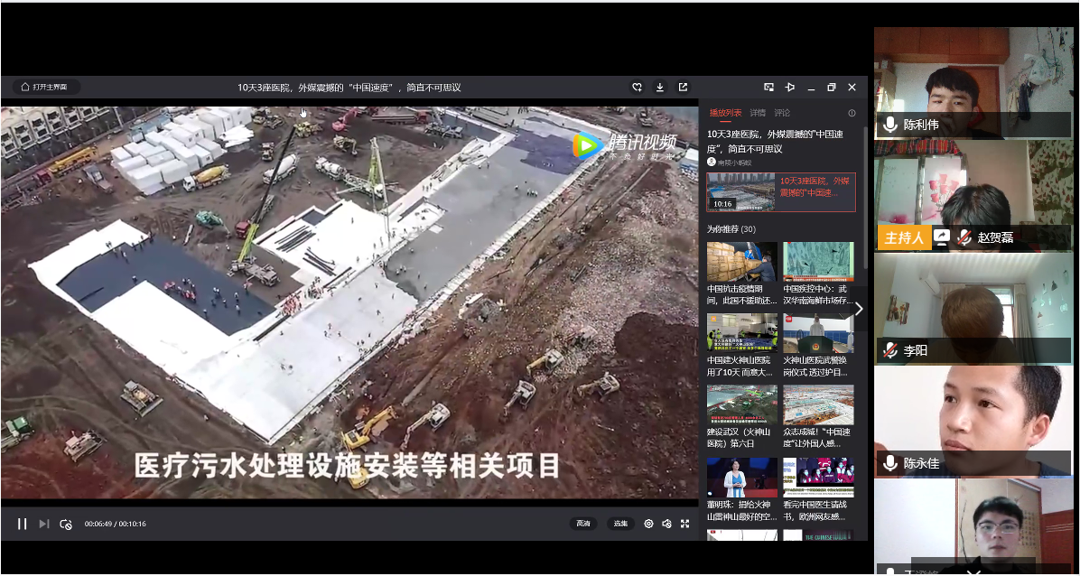This screenshot has width=1080, height=576.
Task: Switch to the 评论 tab
Action: 782,113
